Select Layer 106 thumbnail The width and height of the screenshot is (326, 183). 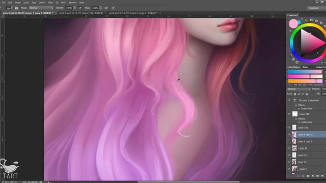(295, 114)
